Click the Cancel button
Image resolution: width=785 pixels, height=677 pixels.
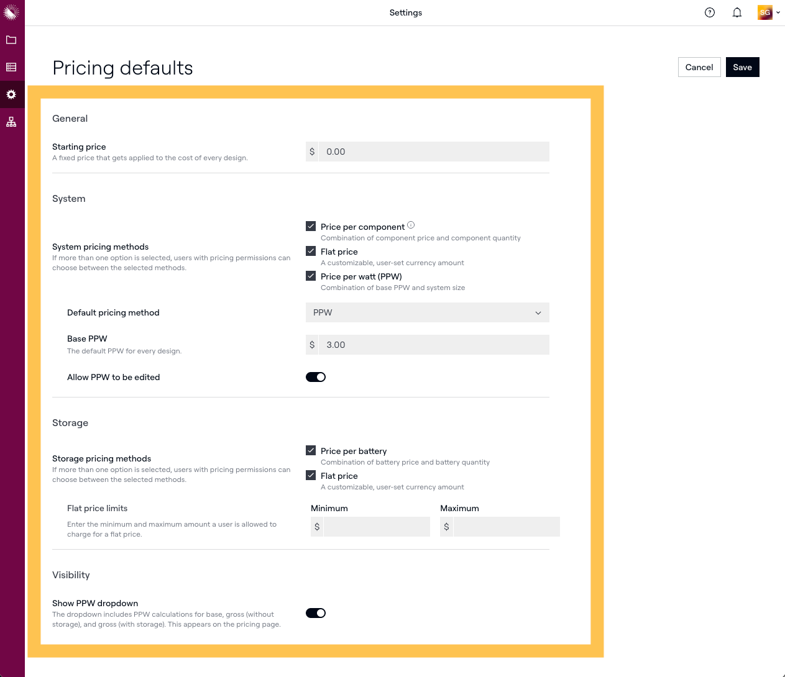[x=699, y=67]
